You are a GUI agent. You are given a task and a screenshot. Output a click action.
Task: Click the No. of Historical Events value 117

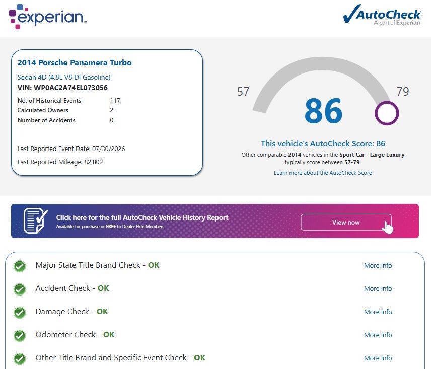(115, 101)
